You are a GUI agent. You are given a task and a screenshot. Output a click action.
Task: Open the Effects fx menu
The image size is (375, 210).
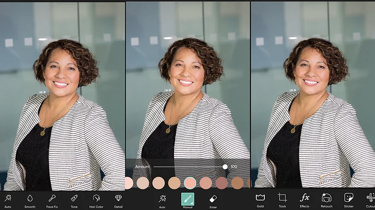coord(304,200)
